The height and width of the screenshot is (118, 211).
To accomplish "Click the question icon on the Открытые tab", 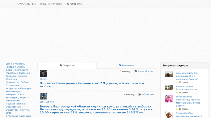I will (61, 65).
